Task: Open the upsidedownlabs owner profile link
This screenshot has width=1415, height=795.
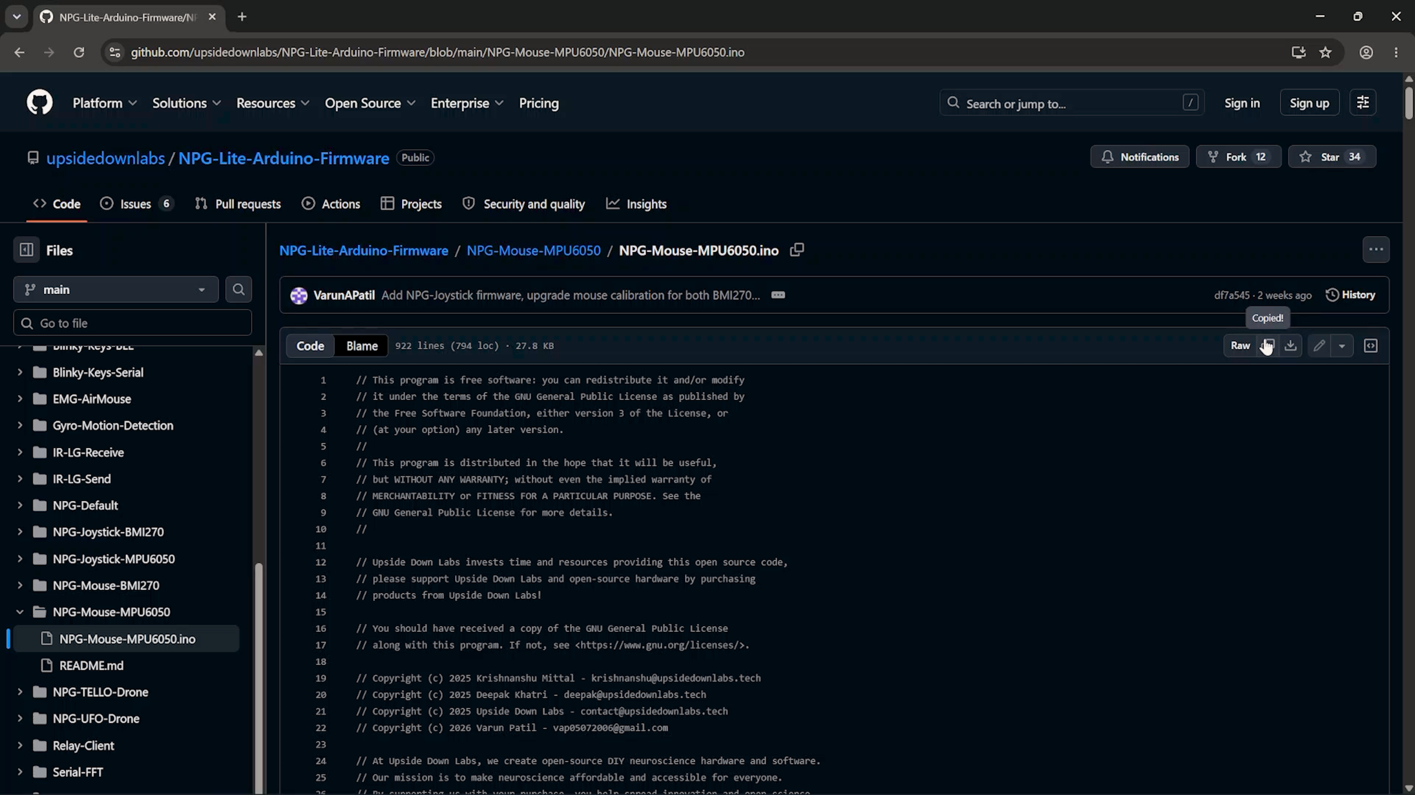Action: coord(106,158)
